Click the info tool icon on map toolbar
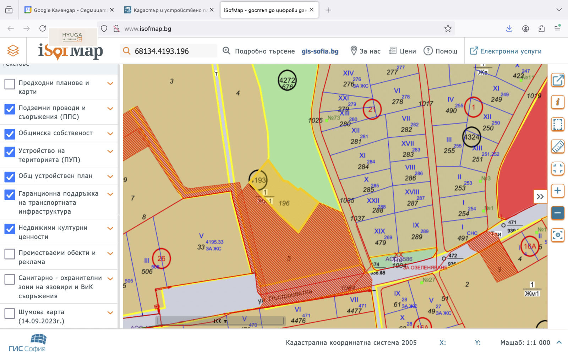Screen dimensions: 568x355 click(557, 102)
